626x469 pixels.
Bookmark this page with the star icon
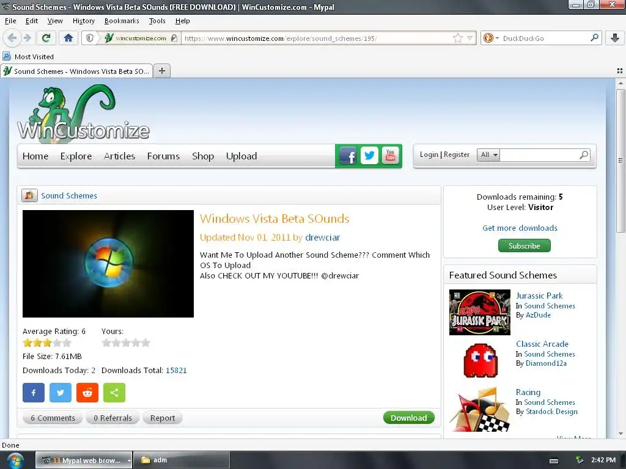pyautogui.click(x=457, y=38)
